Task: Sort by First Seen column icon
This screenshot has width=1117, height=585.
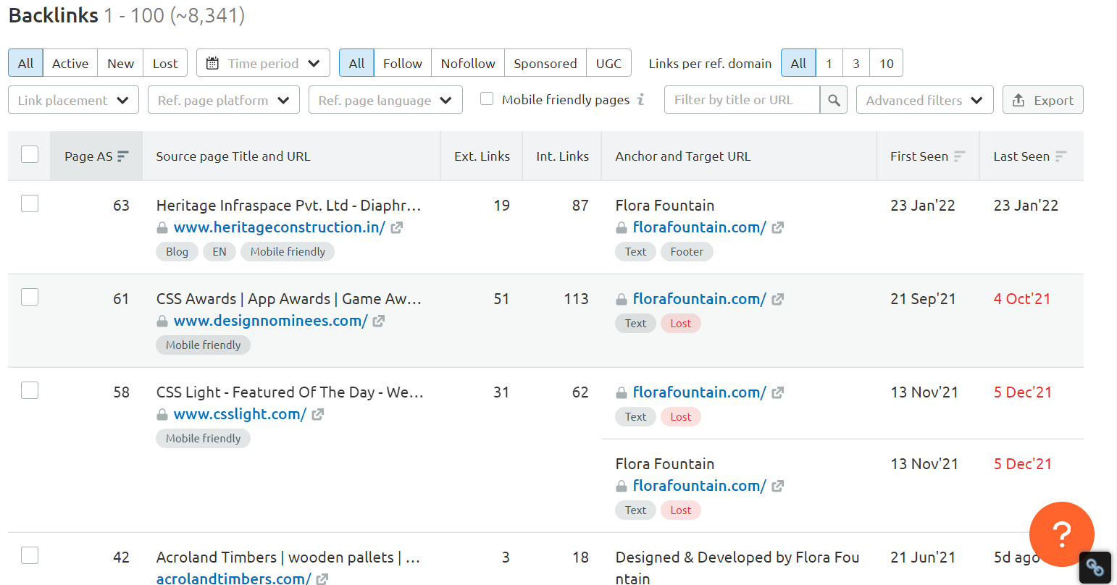Action: (960, 156)
